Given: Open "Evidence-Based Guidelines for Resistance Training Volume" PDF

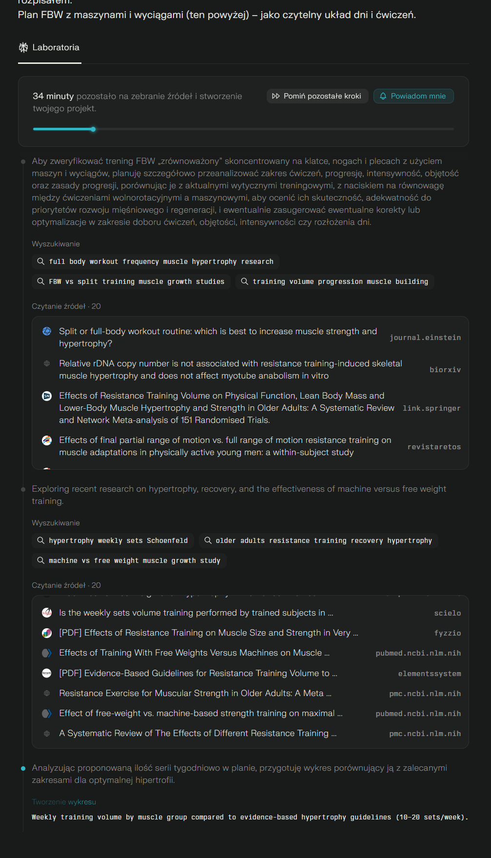Looking at the screenshot, I should pyautogui.click(x=198, y=673).
